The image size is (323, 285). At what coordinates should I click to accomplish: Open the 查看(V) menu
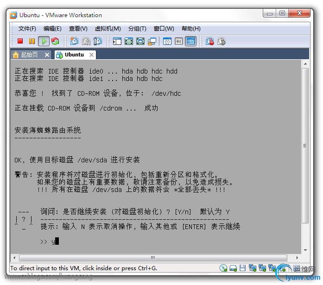(x=78, y=29)
